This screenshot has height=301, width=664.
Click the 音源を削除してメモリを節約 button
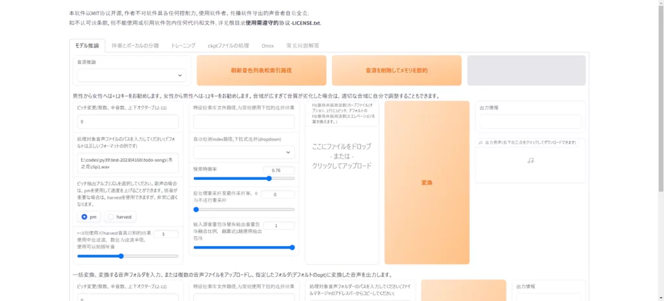(x=396, y=70)
